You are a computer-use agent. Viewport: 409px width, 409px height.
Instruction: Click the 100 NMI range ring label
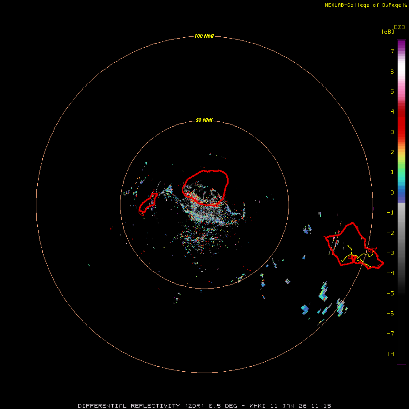coord(204,36)
